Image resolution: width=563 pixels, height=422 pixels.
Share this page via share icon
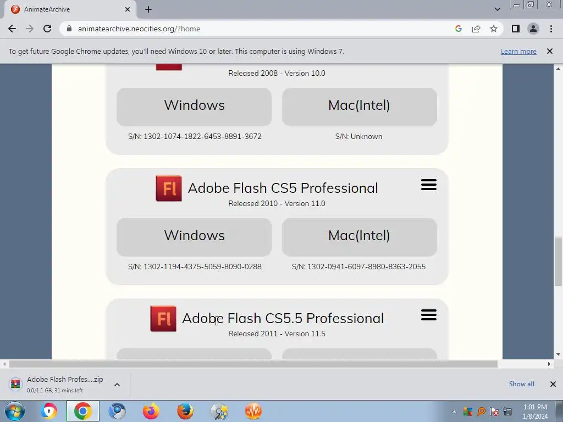point(476,29)
